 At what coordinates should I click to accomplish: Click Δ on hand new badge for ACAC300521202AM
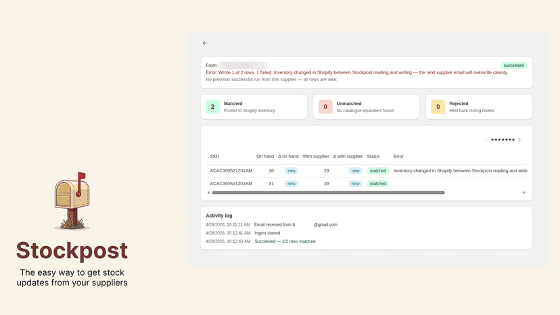[x=291, y=184]
